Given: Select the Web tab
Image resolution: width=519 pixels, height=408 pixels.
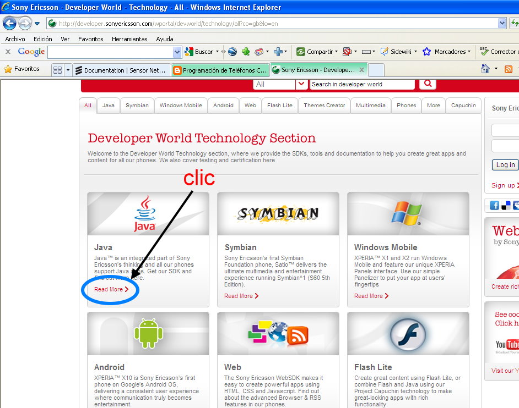Looking at the screenshot, I should click(250, 106).
